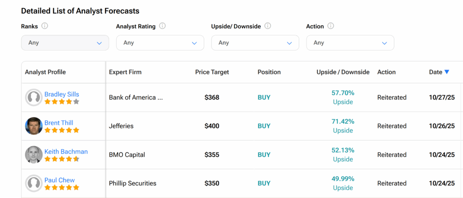This screenshot has height=198, width=463.
Task: Expand the Analyst Rating dropdown
Action: coord(160,43)
